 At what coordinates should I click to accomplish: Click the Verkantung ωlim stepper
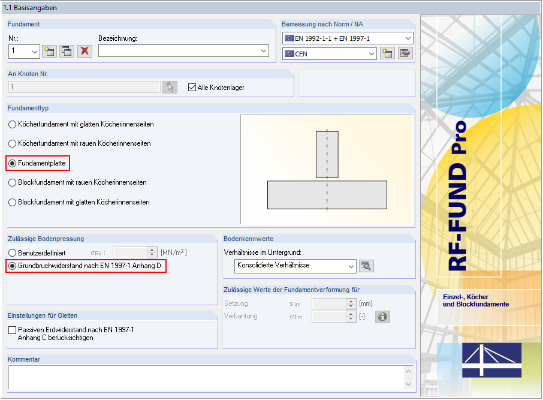click(x=351, y=317)
